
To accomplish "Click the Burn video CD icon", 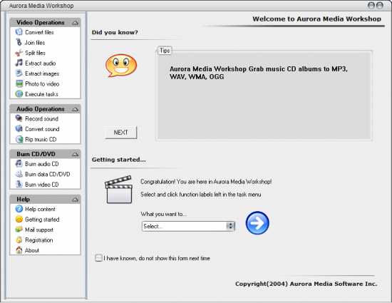I will (19, 184).
